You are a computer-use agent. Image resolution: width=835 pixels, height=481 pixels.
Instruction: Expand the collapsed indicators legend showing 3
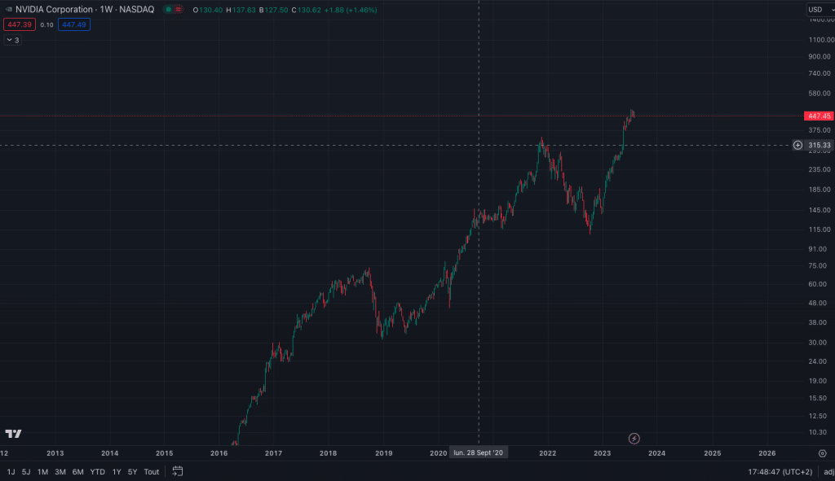[x=13, y=40]
